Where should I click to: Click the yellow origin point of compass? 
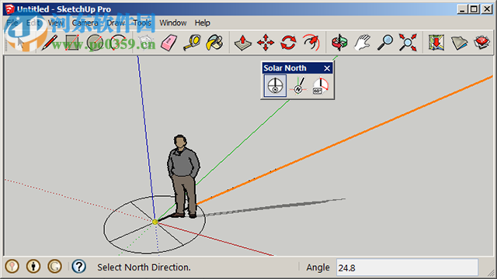pyautogui.click(x=155, y=222)
